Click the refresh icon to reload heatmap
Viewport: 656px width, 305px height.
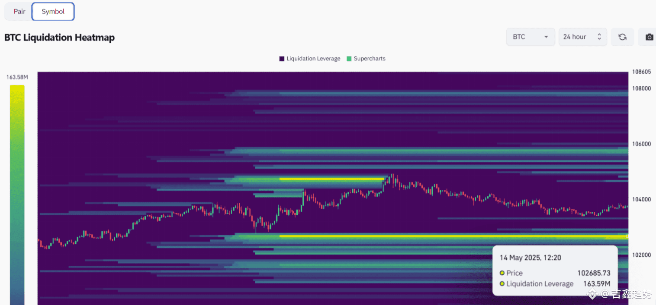click(x=622, y=37)
